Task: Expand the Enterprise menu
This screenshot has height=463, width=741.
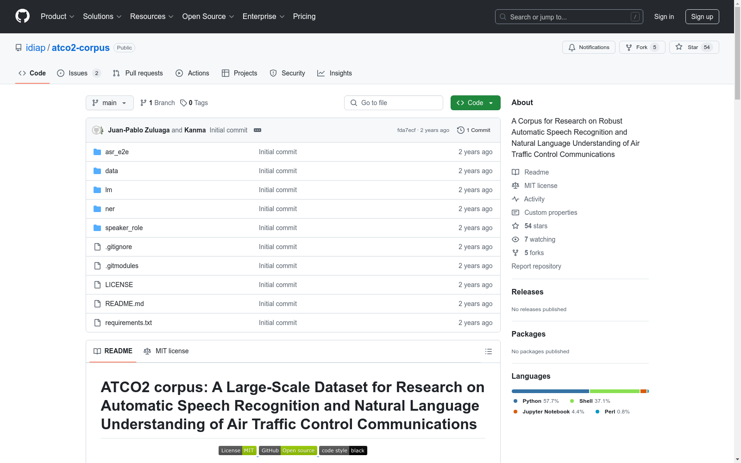Action: pyautogui.click(x=264, y=17)
